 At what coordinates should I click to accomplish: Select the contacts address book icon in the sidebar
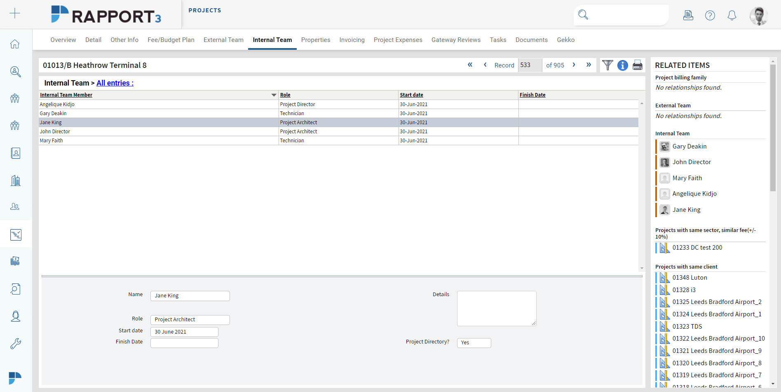click(x=15, y=153)
